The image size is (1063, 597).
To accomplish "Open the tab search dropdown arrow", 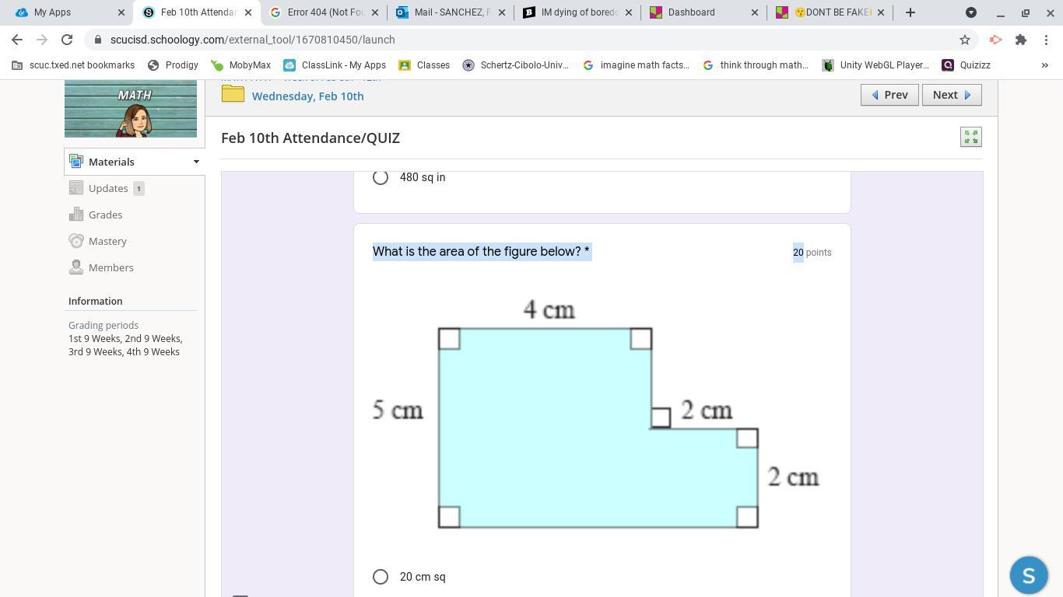I will (971, 12).
